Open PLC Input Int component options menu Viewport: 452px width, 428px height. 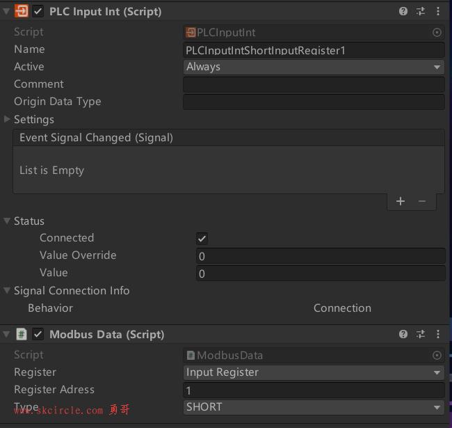pyautogui.click(x=438, y=11)
